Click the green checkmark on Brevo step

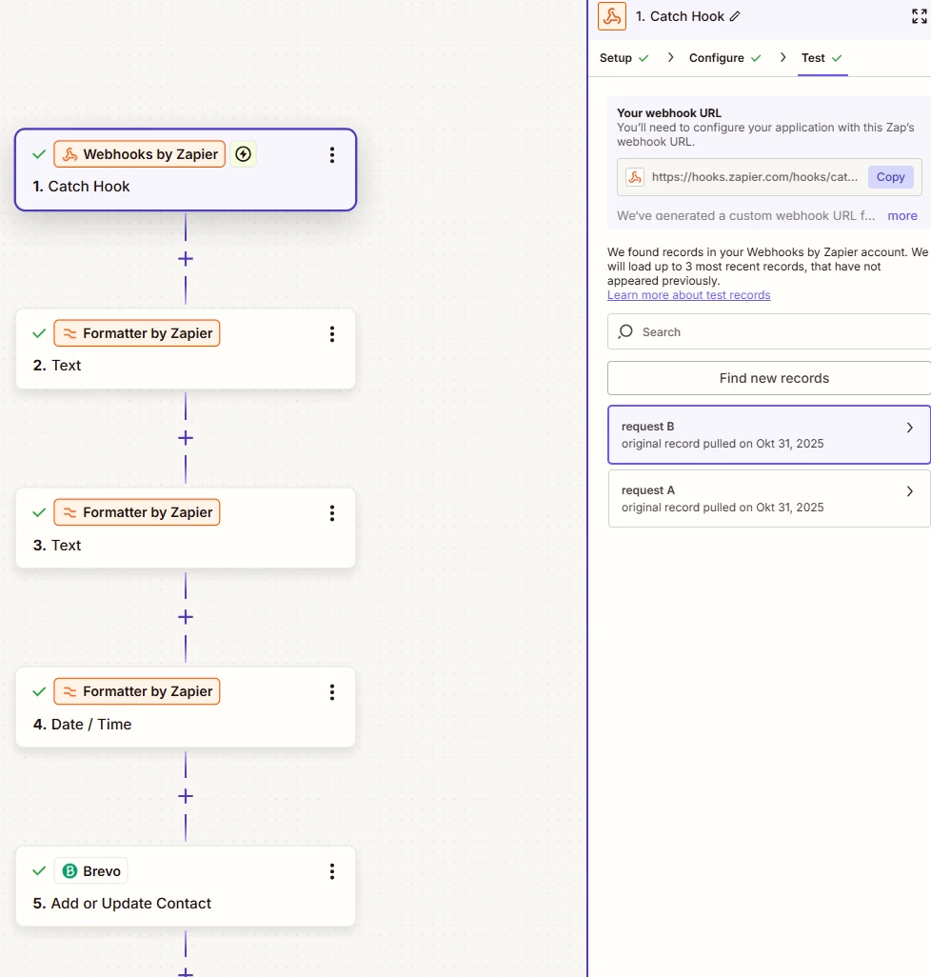click(x=39, y=870)
